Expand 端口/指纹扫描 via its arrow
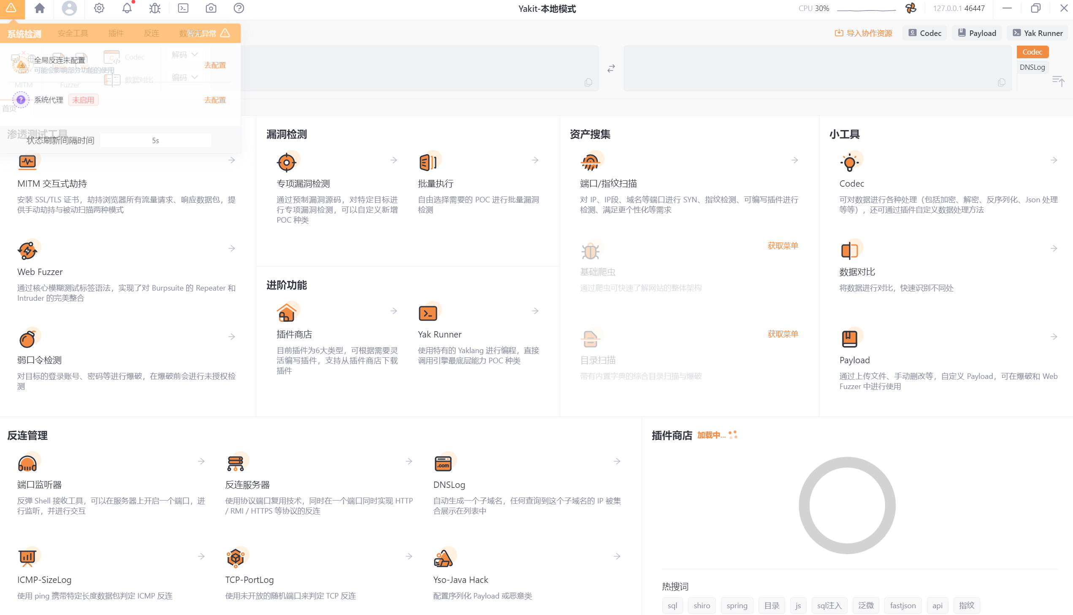The height and width of the screenshot is (615, 1073). tap(794, 161)
